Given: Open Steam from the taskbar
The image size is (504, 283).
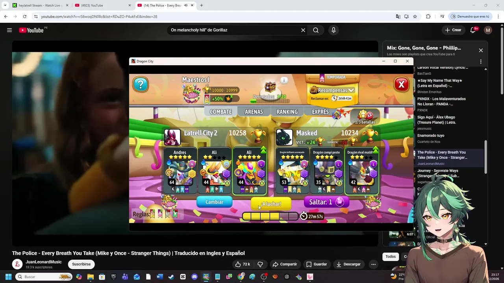Looking at the screenshot, I should pyautogui.click(x=171, y=277).
